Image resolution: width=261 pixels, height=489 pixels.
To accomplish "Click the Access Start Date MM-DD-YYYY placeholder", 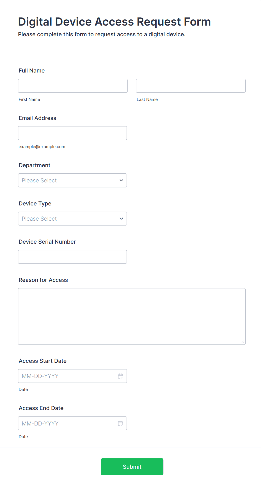I will coord(40,376).
